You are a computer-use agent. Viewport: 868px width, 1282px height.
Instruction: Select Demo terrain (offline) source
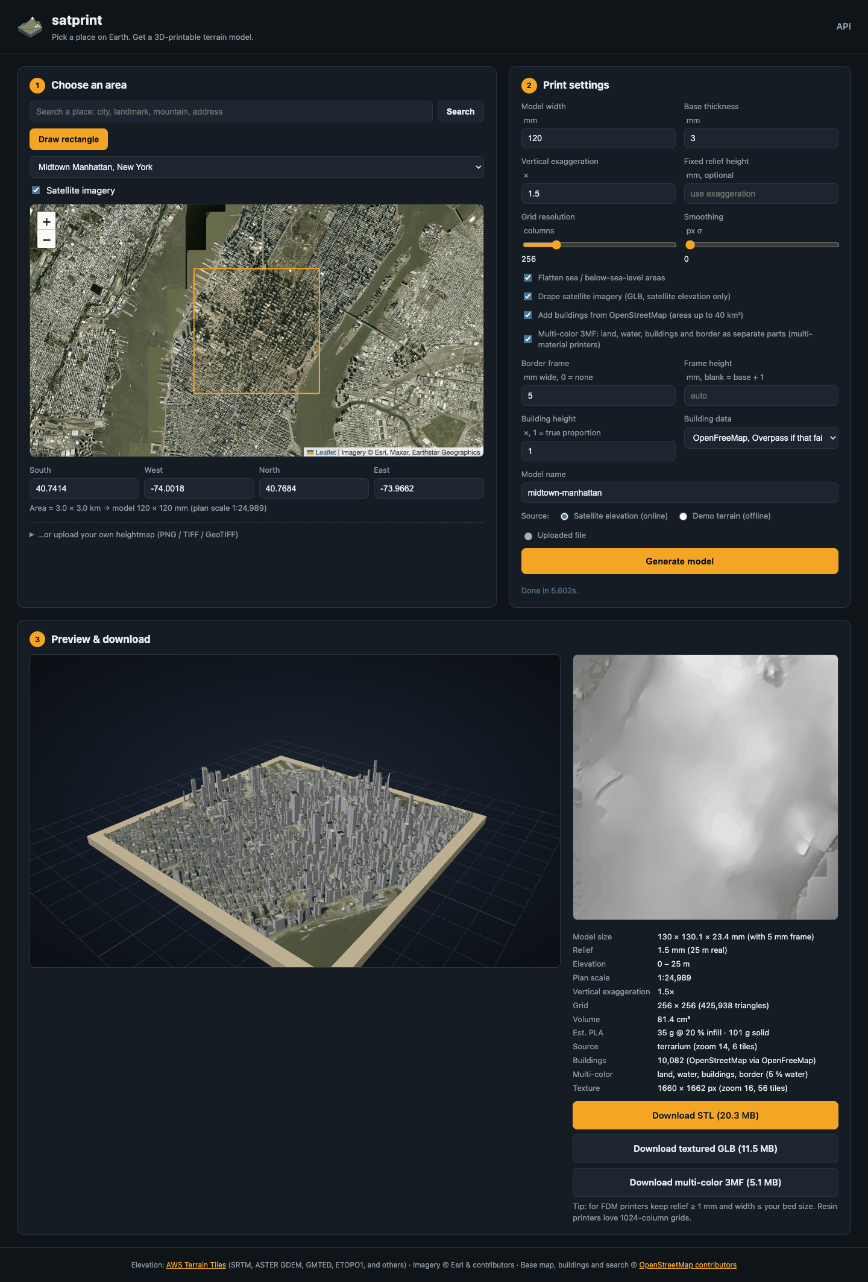(683, 516)
